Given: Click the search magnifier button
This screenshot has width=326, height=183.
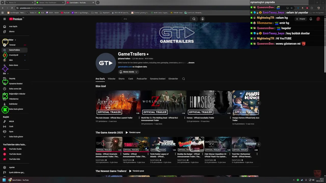Looking at the screenshot, I should click(x=194, y=19).
